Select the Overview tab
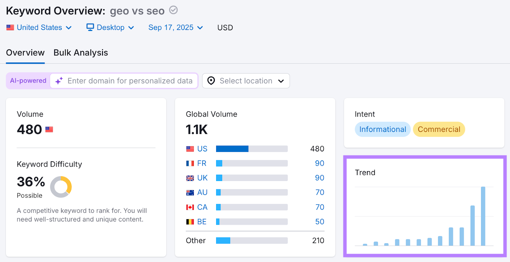510x262 pixels. [x=25, y=53]
